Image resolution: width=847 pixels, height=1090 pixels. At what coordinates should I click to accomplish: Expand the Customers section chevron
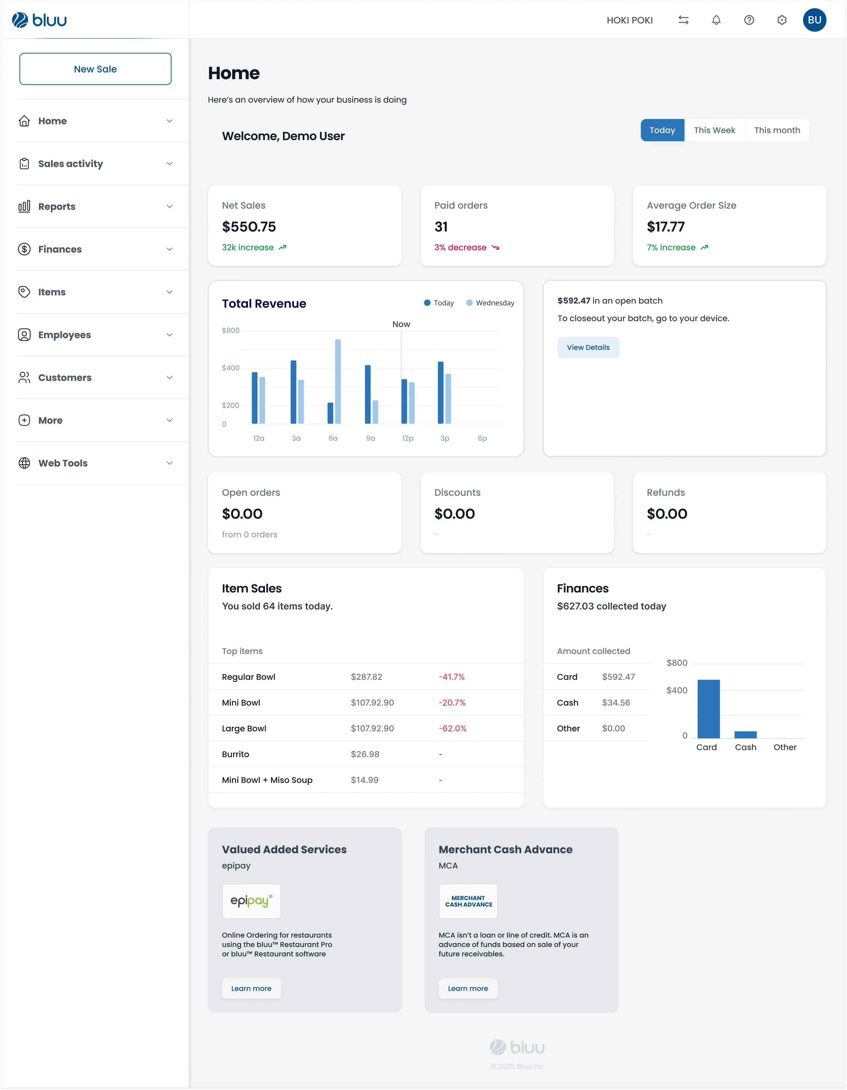click(170, 377)
